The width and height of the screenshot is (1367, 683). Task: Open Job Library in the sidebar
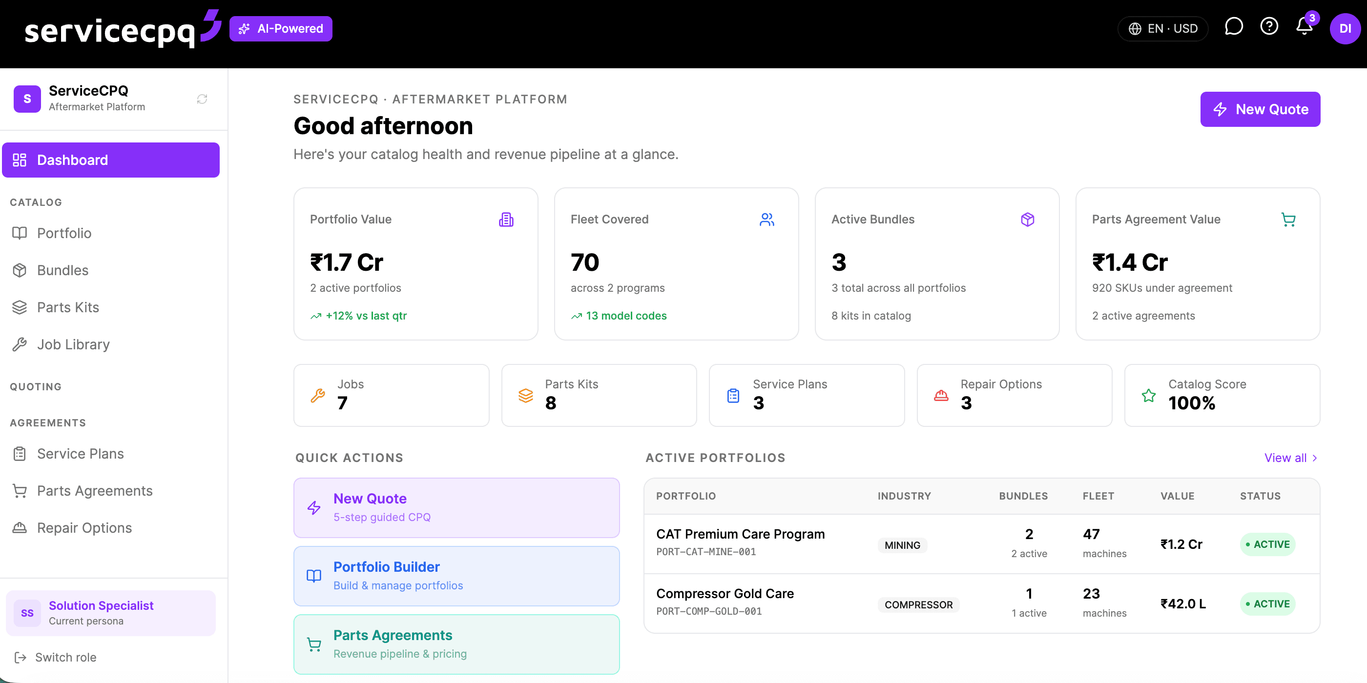110,345
